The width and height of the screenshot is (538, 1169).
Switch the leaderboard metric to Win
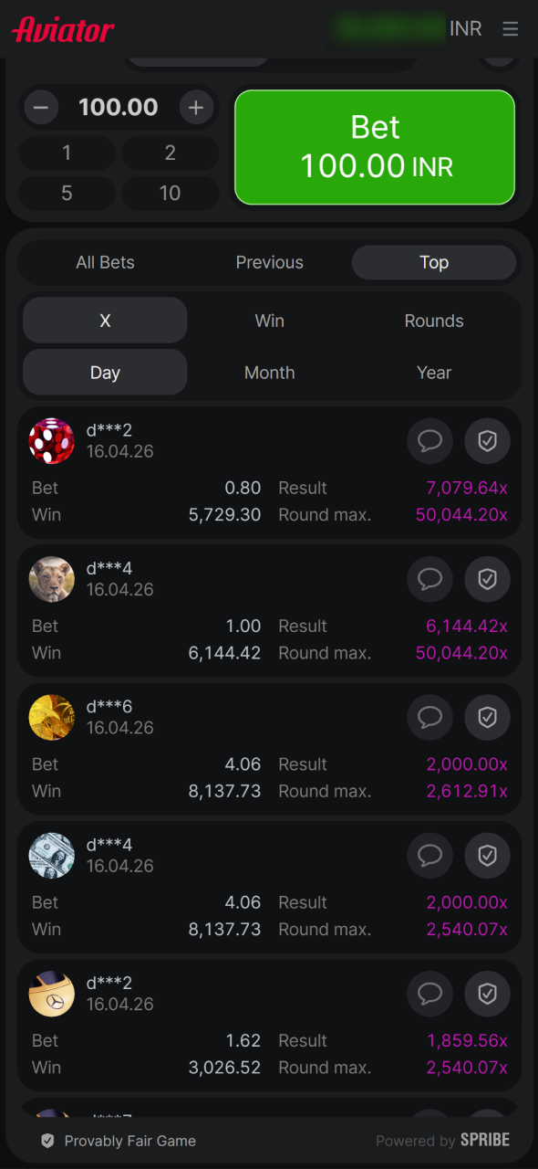click(269, 321)
